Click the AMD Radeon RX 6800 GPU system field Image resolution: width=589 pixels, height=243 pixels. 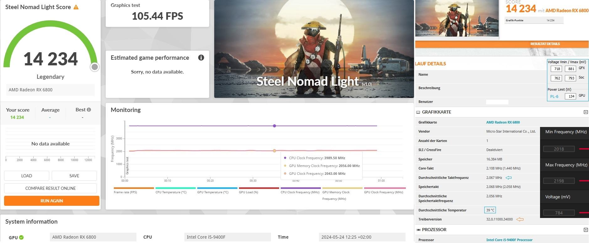[x=93, y=237]
